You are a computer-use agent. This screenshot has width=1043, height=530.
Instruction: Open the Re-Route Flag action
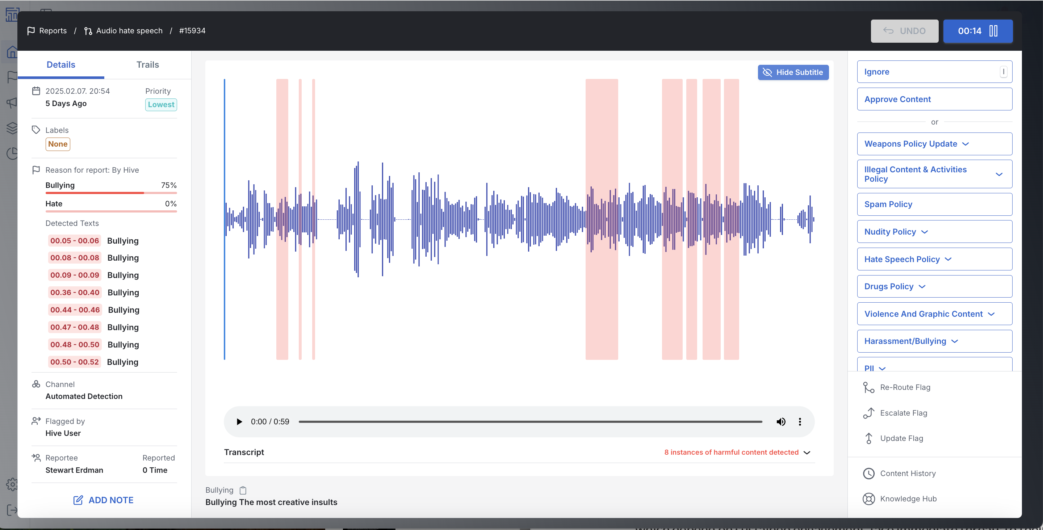point(906,387)
